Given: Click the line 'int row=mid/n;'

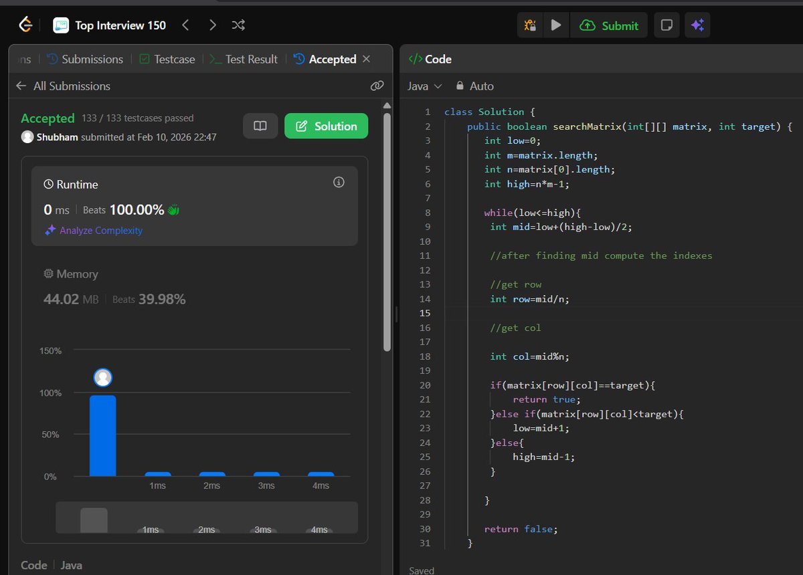Looking at the screenshot, I should click(x=530, y=299).
